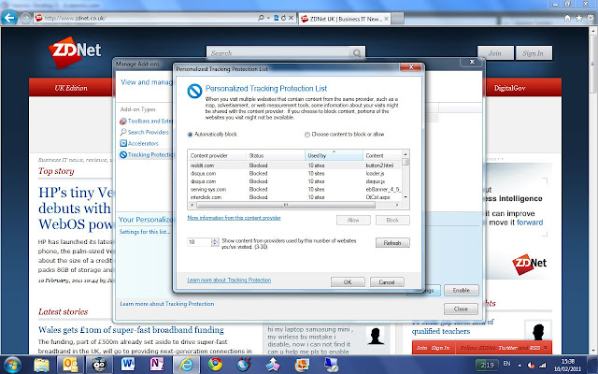Click the Sign In button on ZDNet
Viewport: 598px width, 374px height.
[x=534, y=53]
